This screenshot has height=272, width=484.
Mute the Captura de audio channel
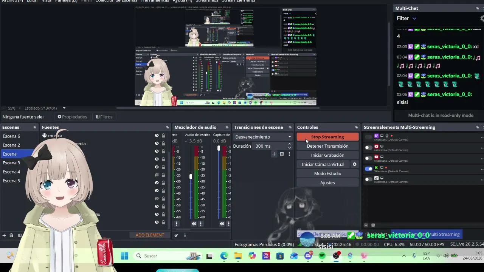222,224
